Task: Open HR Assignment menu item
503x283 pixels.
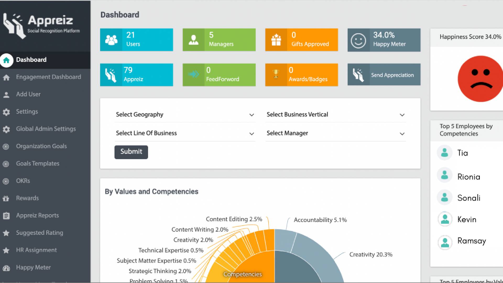Action: click(x=45, y=250)
